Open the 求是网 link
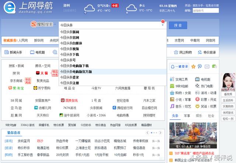Screen dimensions: 236x163 pyautogui.click(x=179, y=40)
